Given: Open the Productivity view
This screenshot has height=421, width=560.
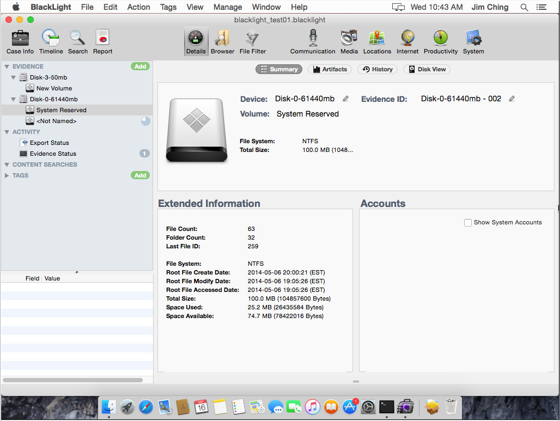Looking at the screenshot, I should pyautogui.click(x=440, y=42).
